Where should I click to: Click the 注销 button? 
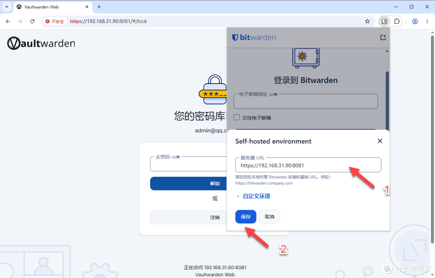click(x=188, y=217)
